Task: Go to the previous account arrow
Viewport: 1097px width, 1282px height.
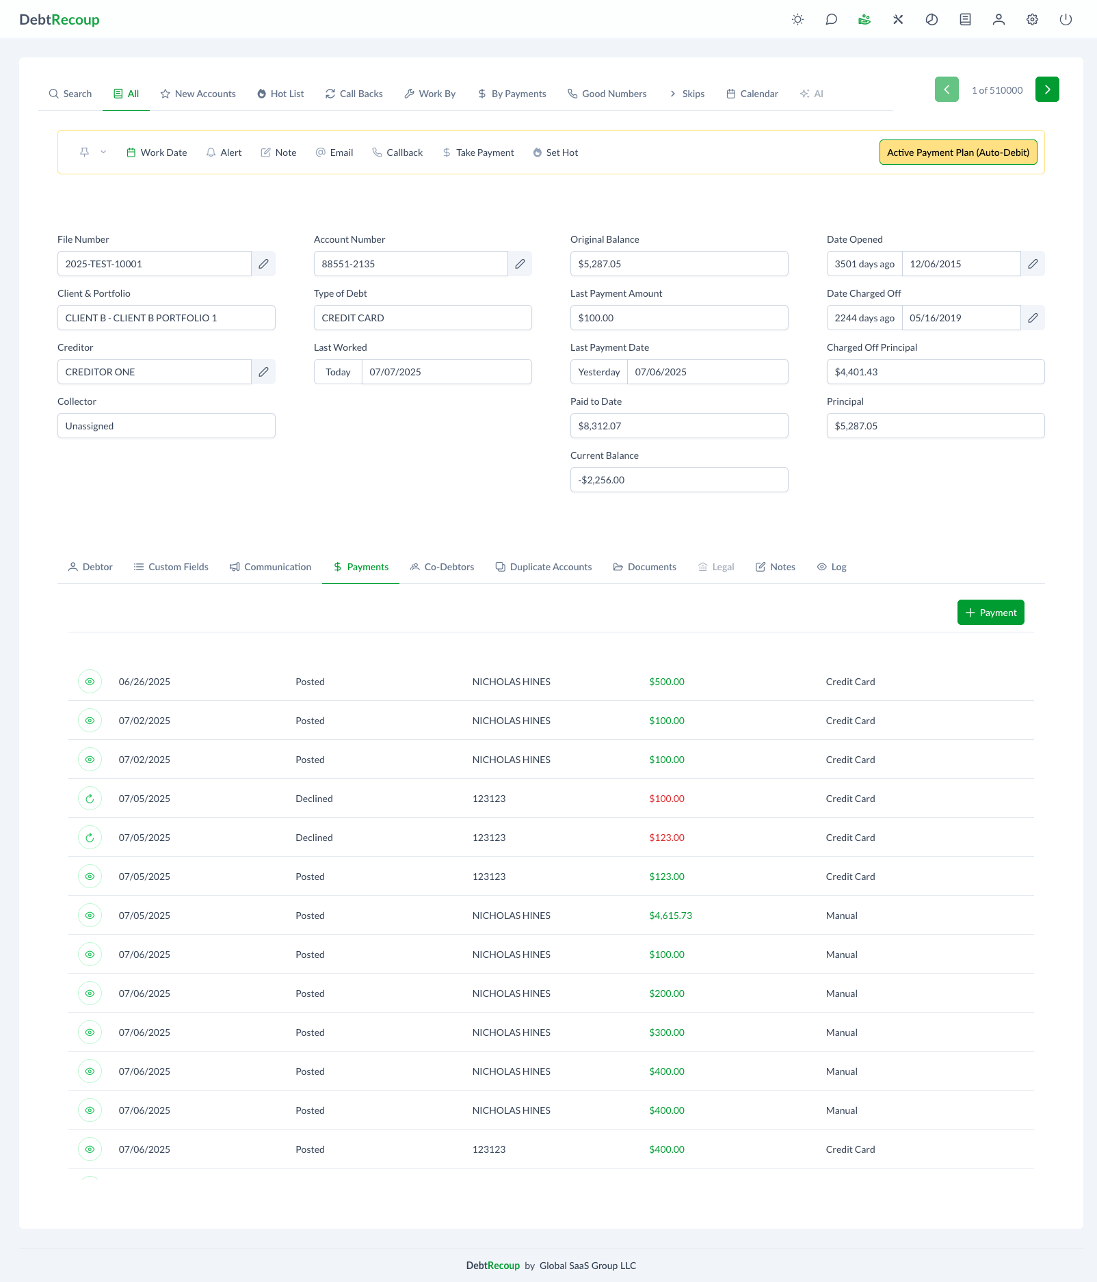Action: tap(947, 90)
